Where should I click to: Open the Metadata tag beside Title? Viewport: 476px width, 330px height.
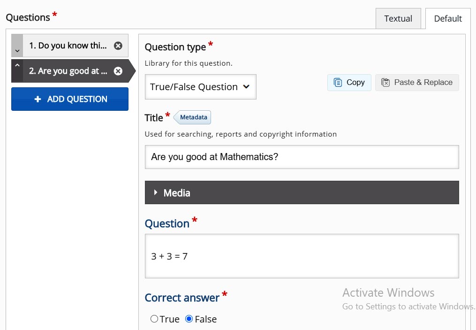pyautogui.click(x=193, y=117)
